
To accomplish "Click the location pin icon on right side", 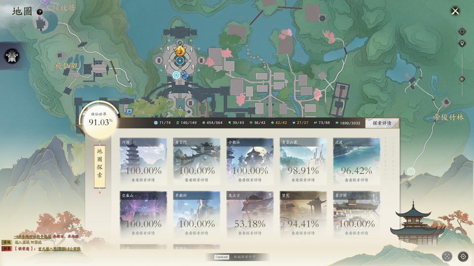I will (462, 44).
